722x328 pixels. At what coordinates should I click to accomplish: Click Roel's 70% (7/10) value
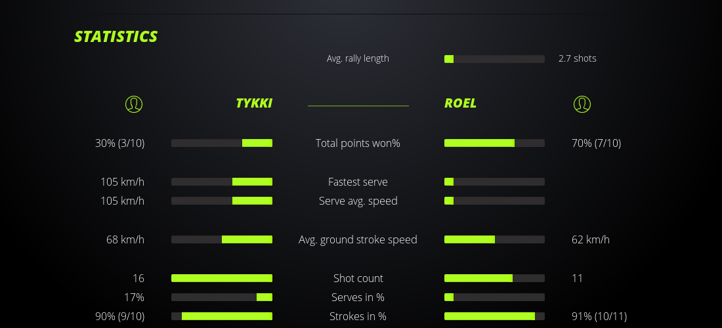(x=596, y=143)
